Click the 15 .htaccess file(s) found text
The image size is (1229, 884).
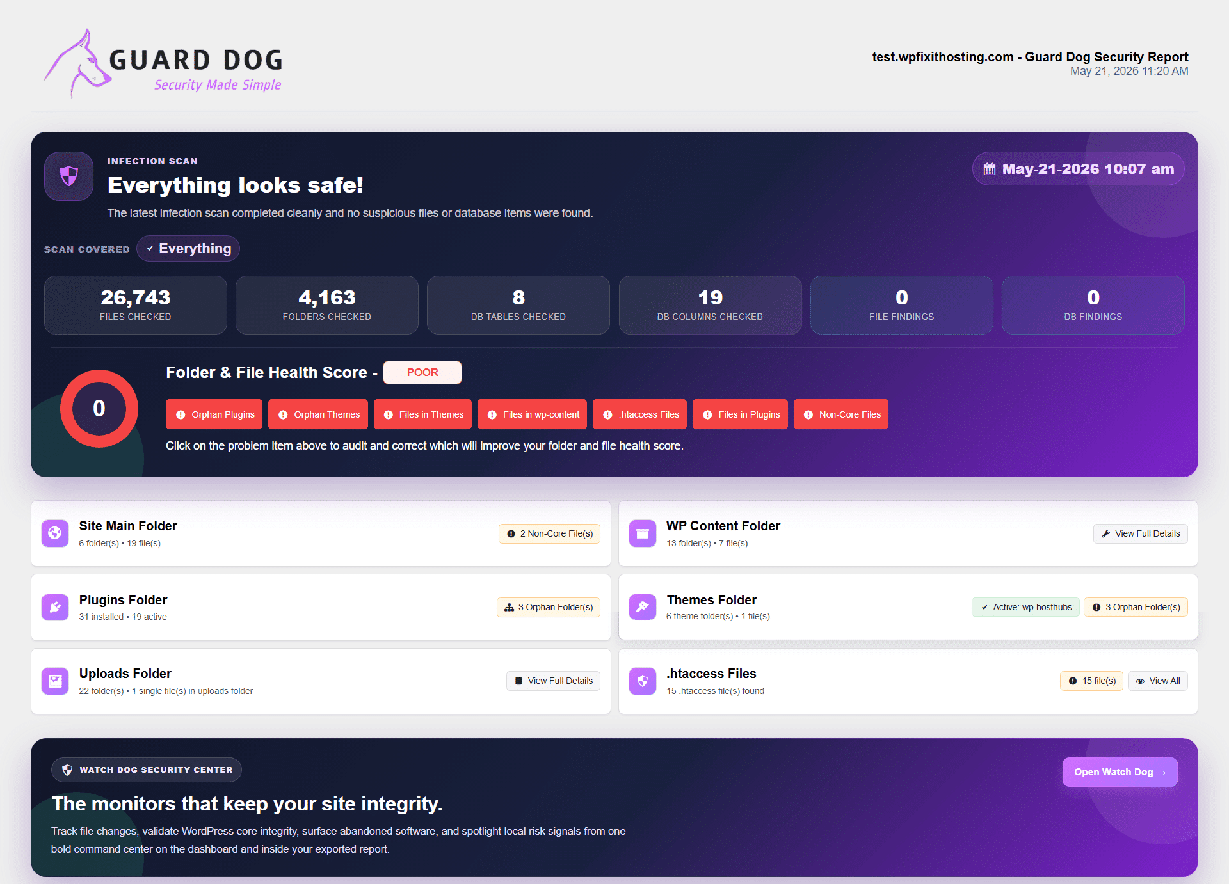(715, 691)
